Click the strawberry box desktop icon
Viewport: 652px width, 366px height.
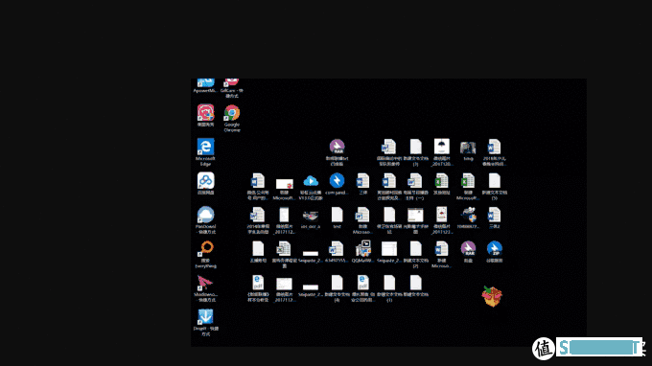coord(492,296)
